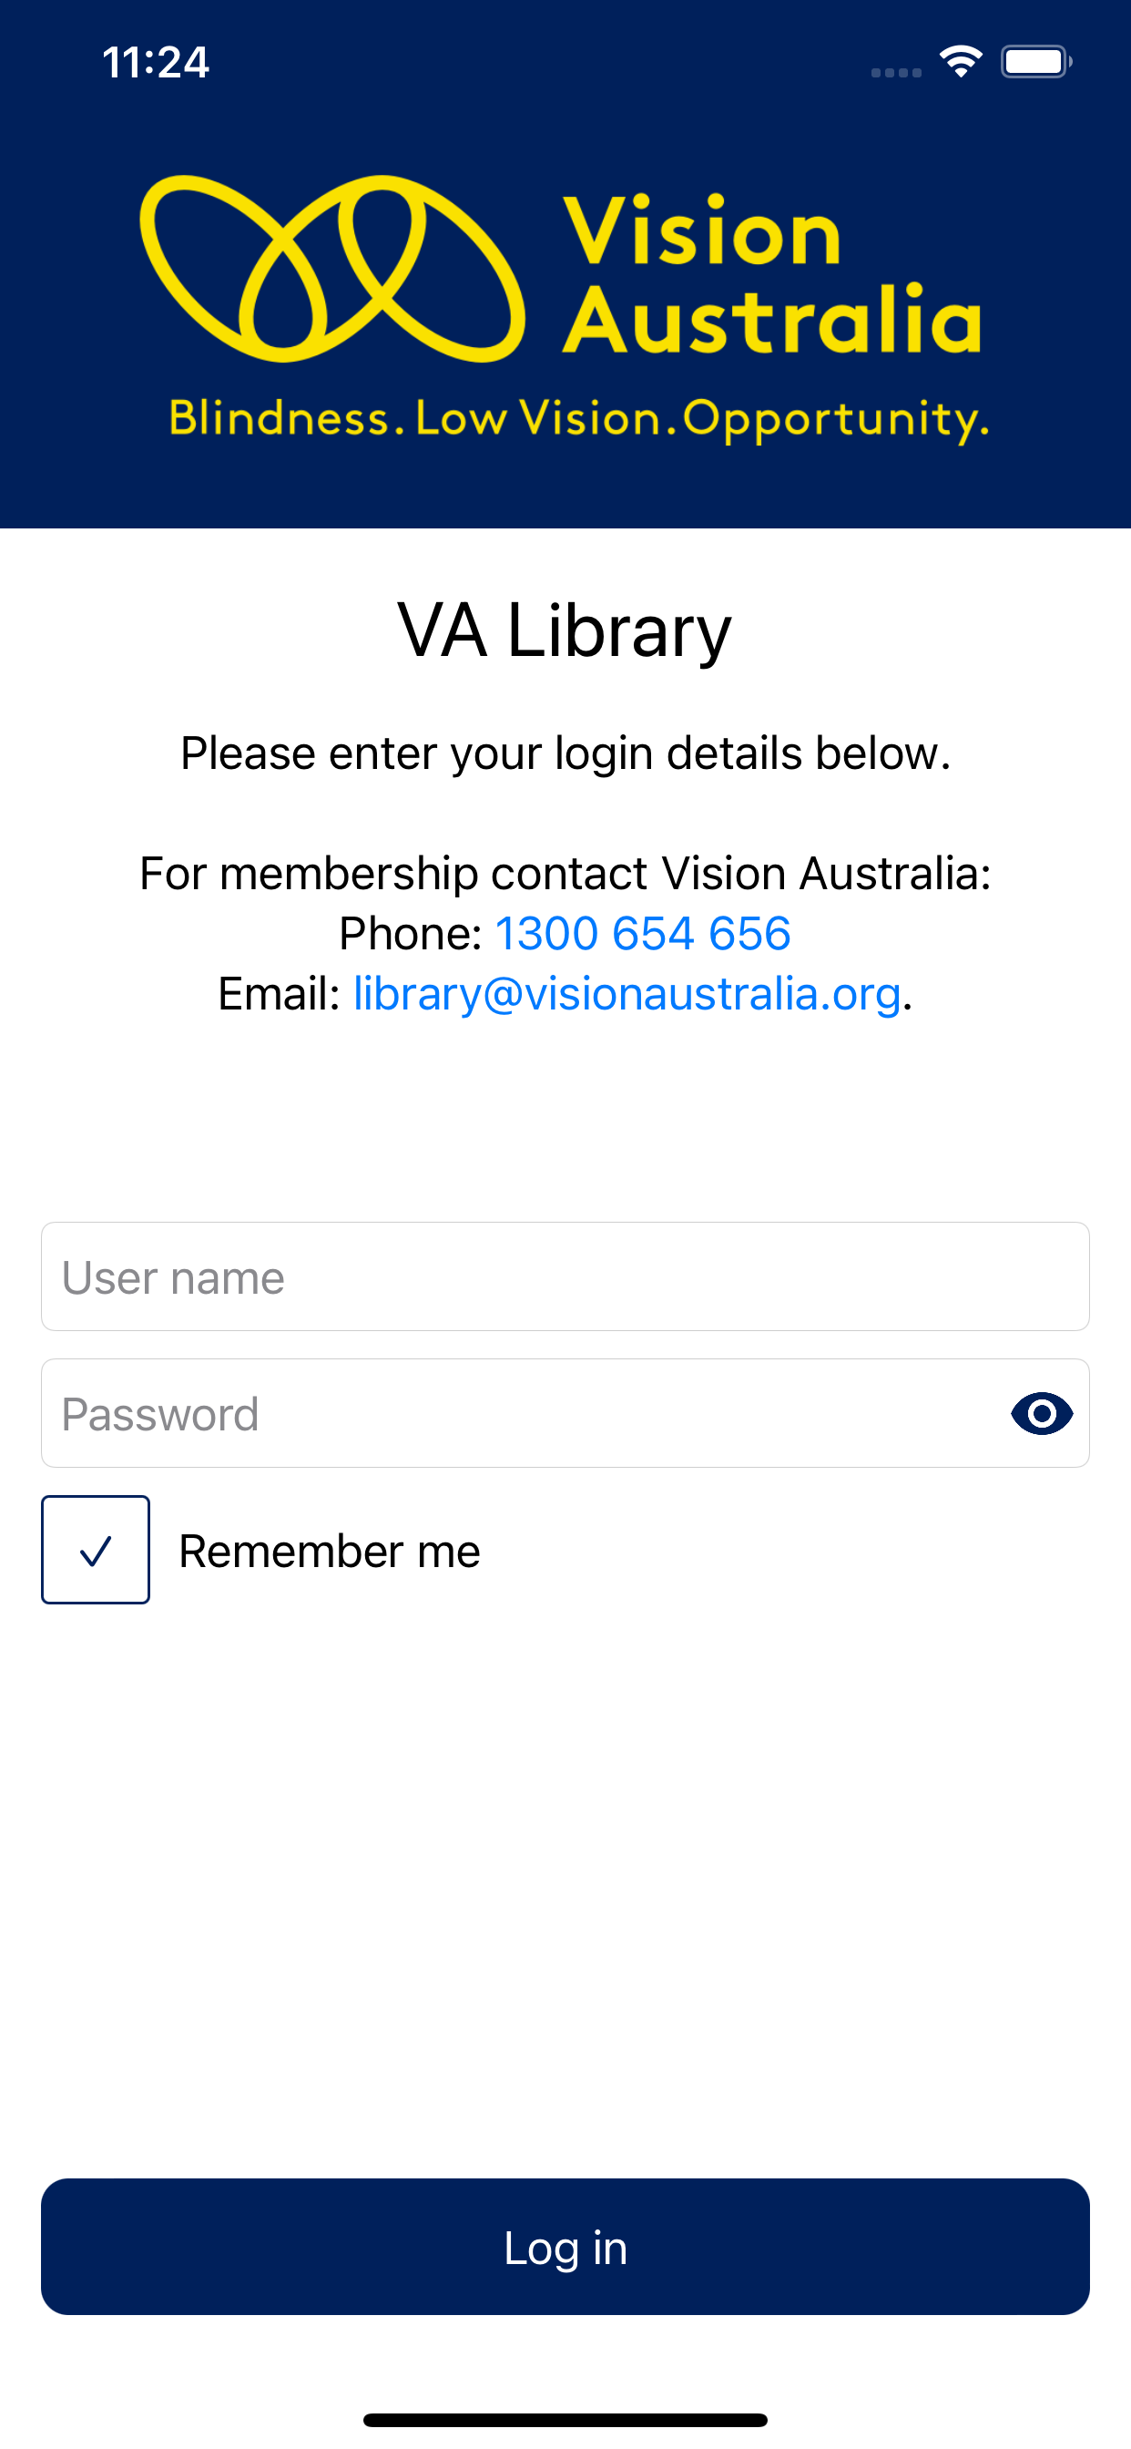Screen dimensions: 1131x2449
Task: Tap the VA Library heading
Action: tap(565, 630)
